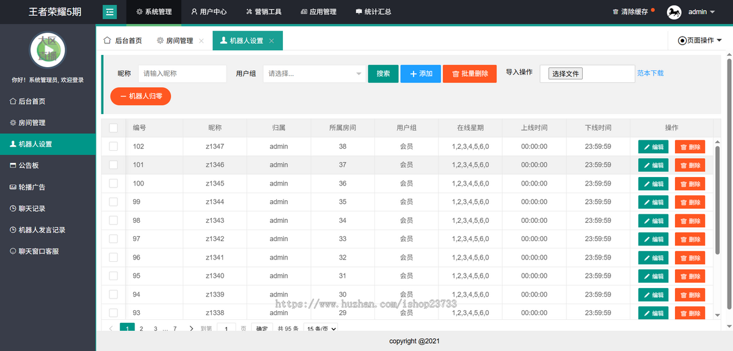Open 聊天窗口客服 in the sidebar
733x351 pixels.
(x=48, y=251)
